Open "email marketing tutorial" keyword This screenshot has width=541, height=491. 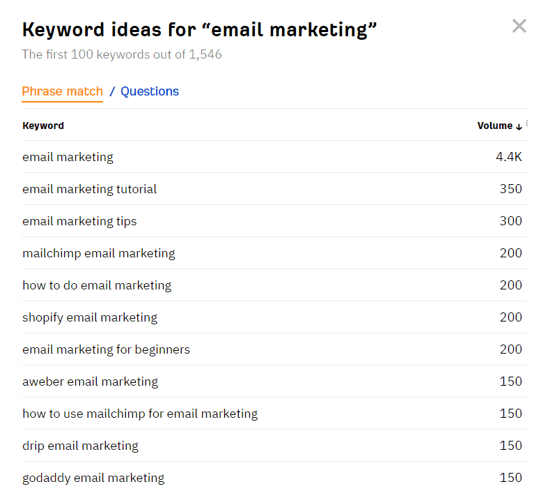click(x=89, y=189)
